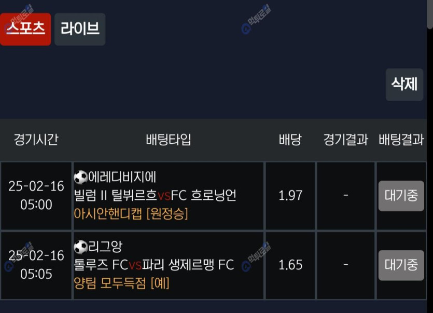Click the Eredivisie soccer ball icon
Image resolution: width=433 pixels, height=313 pixels.
(x=81, y=178)
